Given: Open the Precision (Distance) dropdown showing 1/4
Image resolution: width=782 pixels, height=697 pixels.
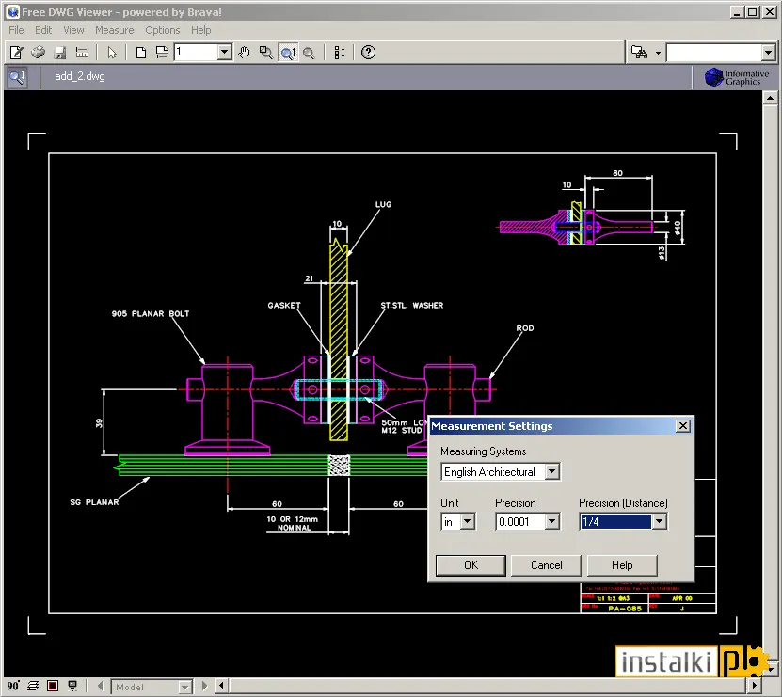Looking at the screenshot, I should point(660,521).
